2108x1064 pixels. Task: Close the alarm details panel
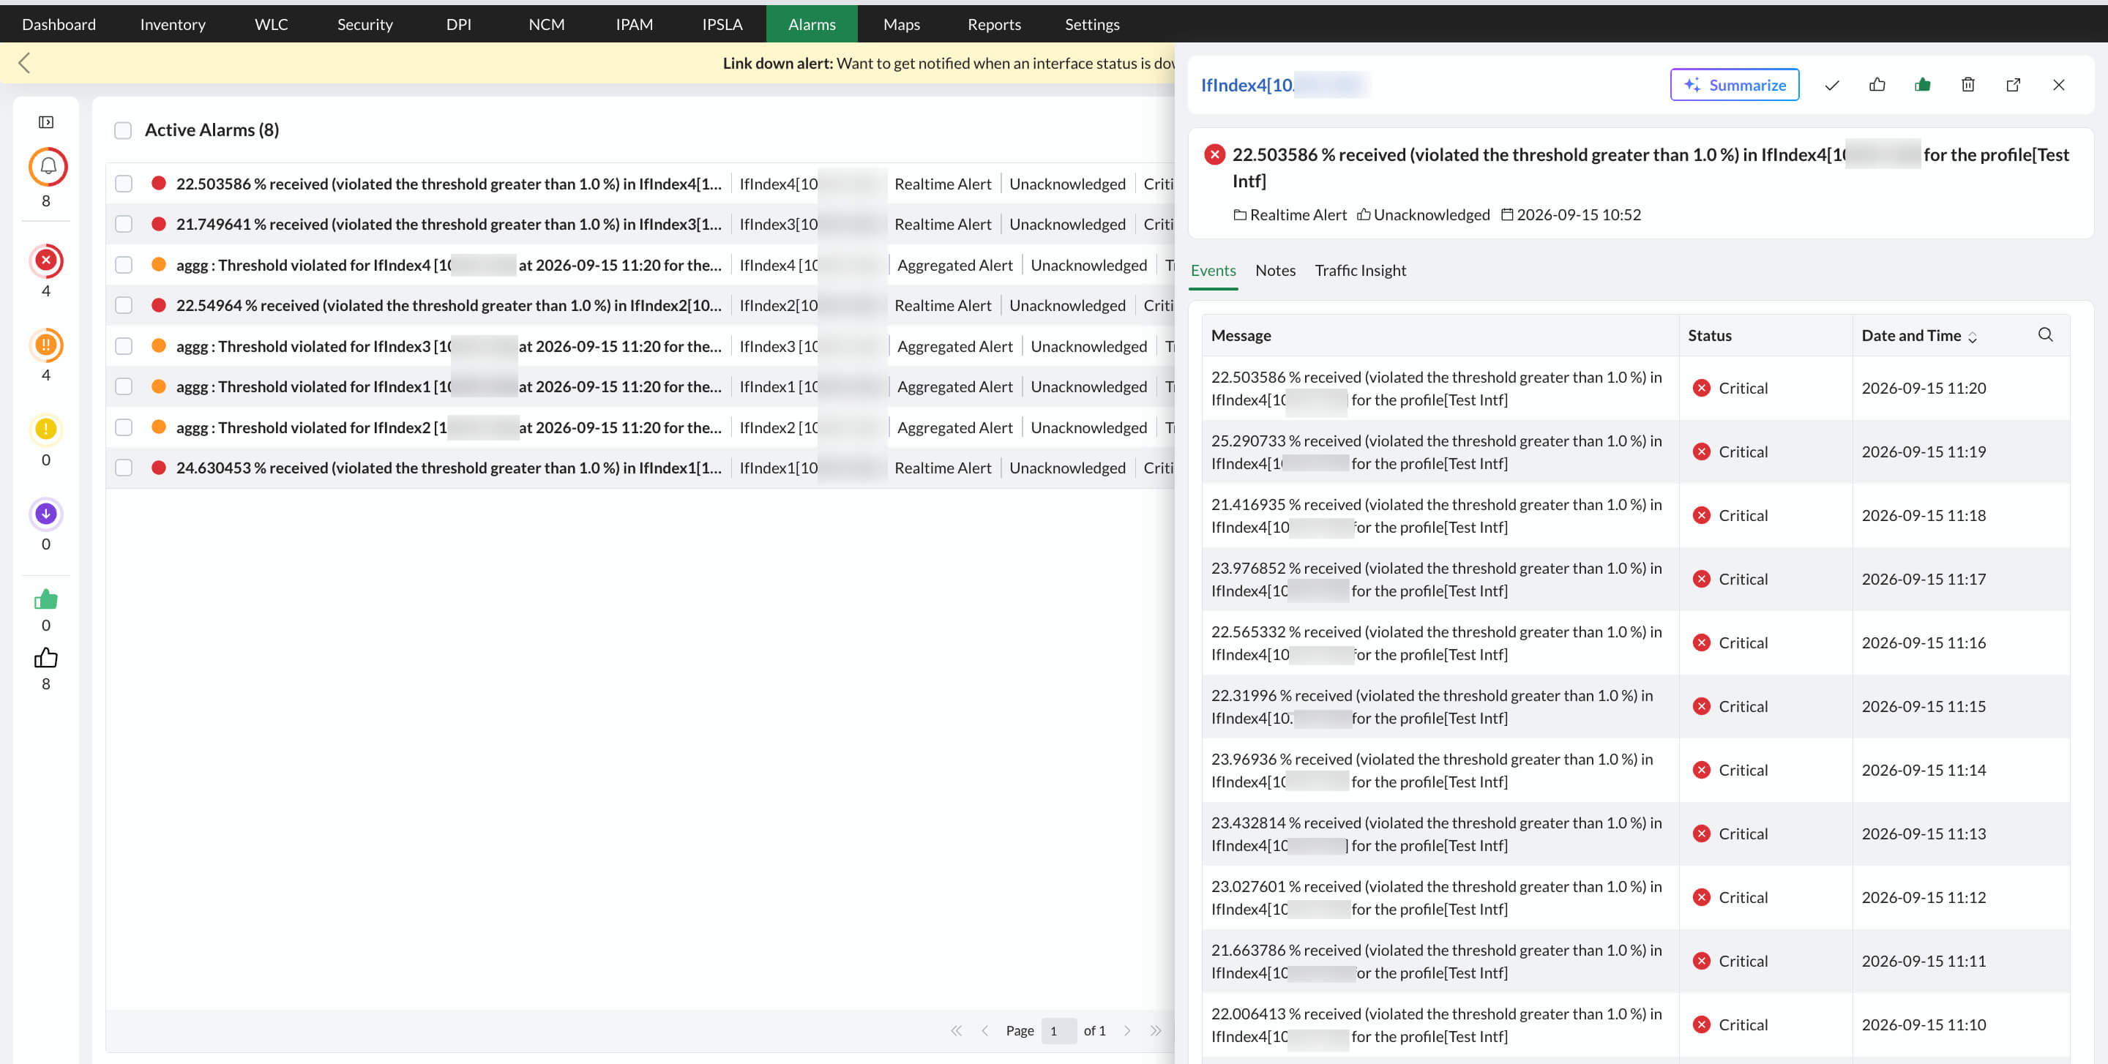point(2059,85)
